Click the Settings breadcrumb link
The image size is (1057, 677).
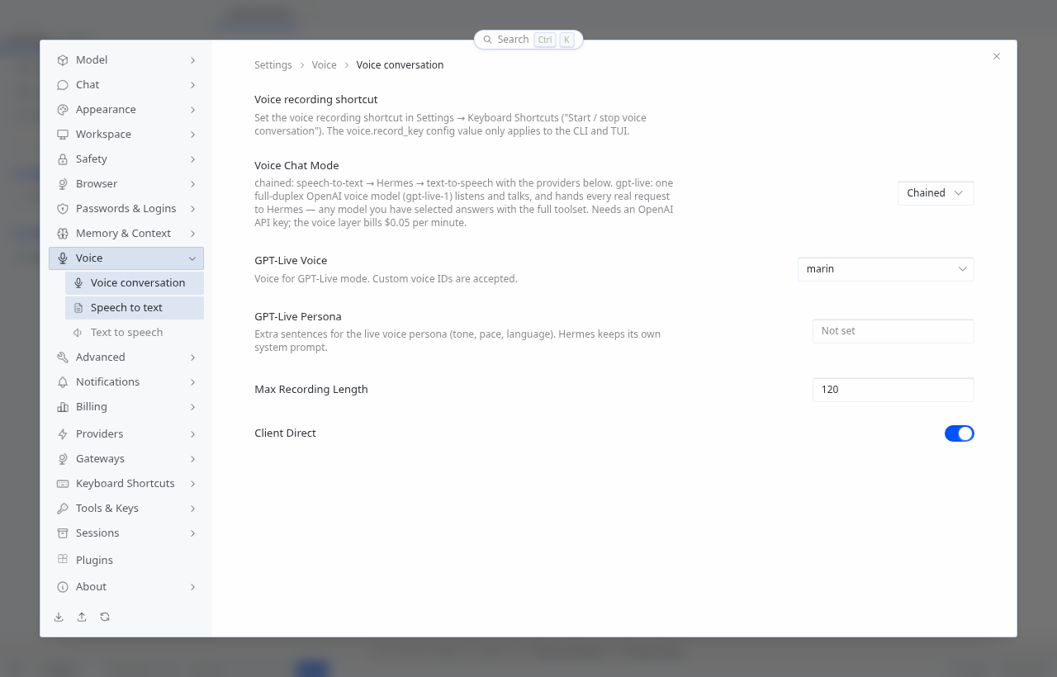[273, 65]
